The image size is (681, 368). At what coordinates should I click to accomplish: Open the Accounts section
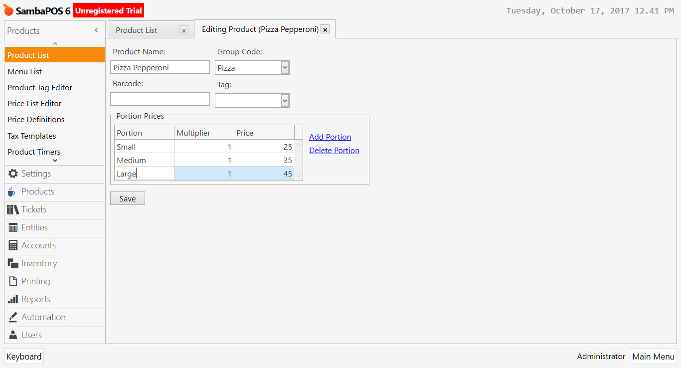pos(37,245)
